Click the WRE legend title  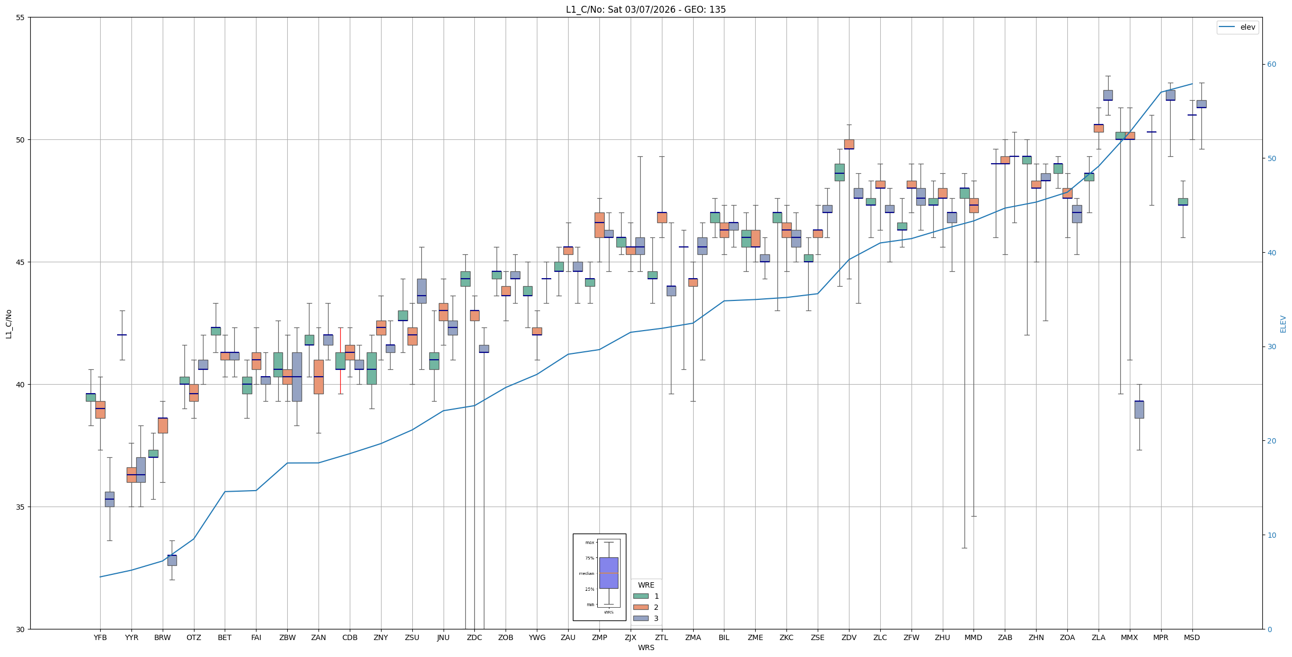tap(646, 585)
